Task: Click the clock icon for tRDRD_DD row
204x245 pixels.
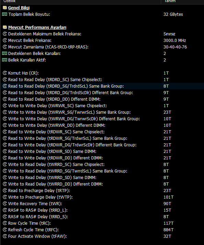Action: (x=5, y=99)
